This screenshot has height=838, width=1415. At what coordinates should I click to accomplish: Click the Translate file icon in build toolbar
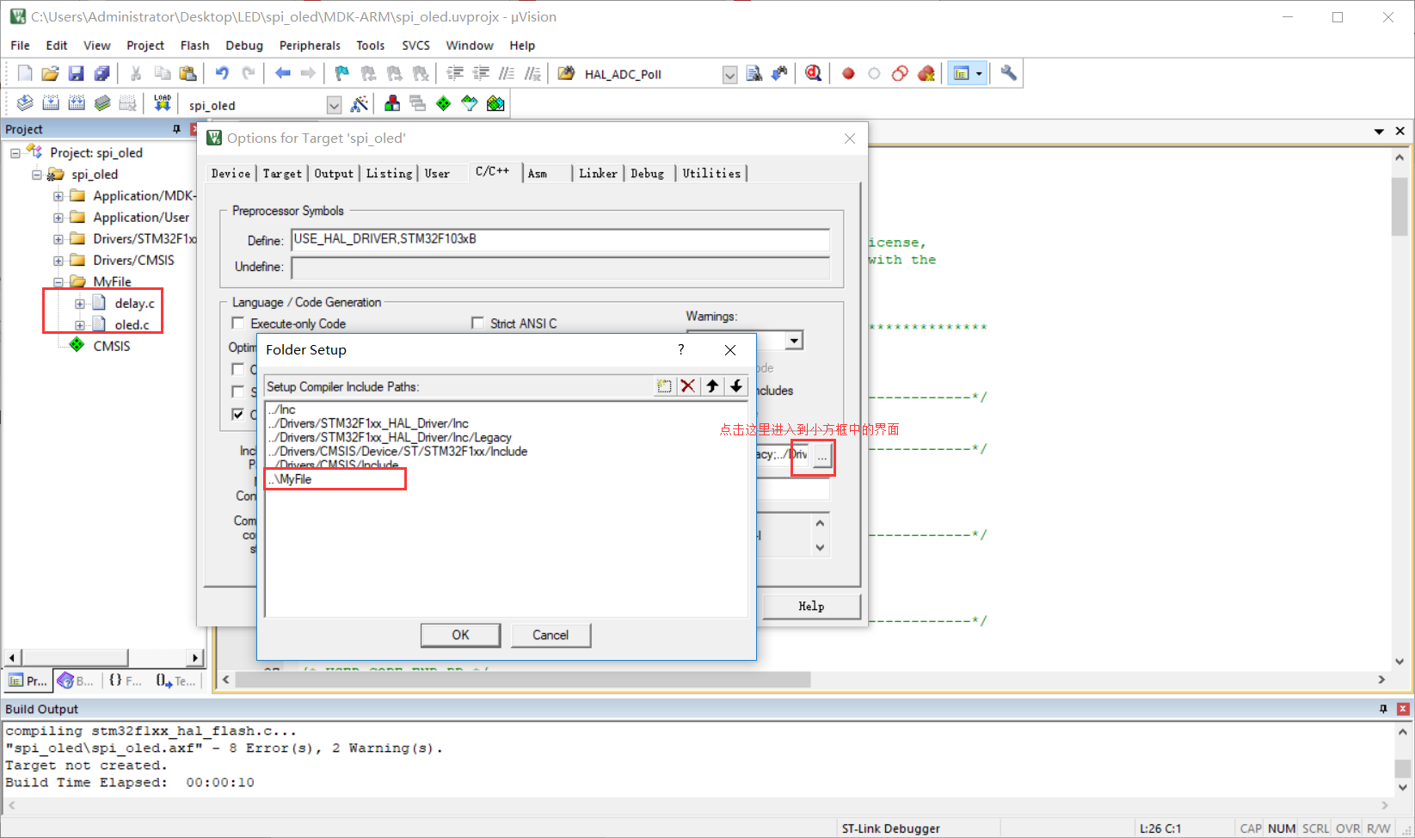[25, 104]
